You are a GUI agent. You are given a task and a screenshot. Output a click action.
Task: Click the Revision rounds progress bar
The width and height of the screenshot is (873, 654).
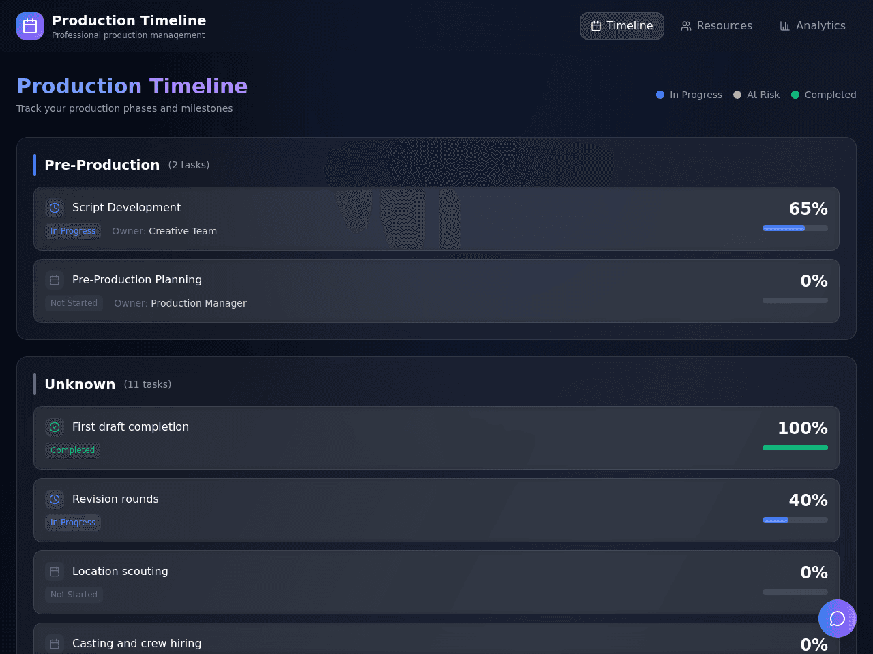click(x=795, y=520)
